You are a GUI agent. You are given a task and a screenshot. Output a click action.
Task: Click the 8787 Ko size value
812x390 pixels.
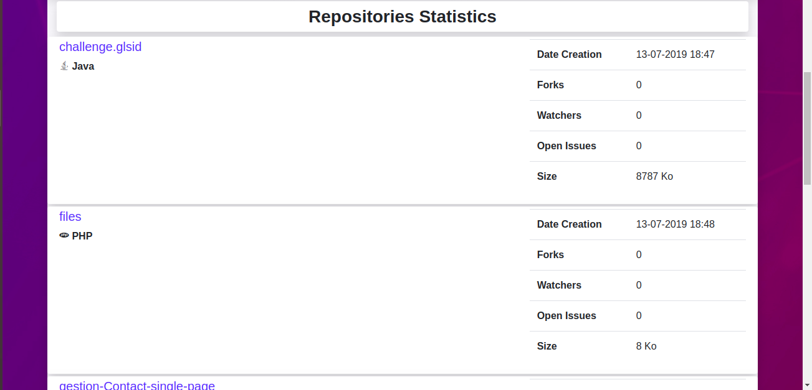point(654,176)
